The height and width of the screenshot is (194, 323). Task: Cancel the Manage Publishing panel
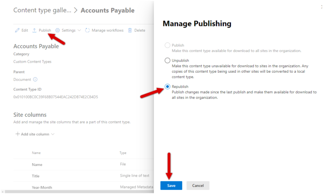(x=198, y=185)
